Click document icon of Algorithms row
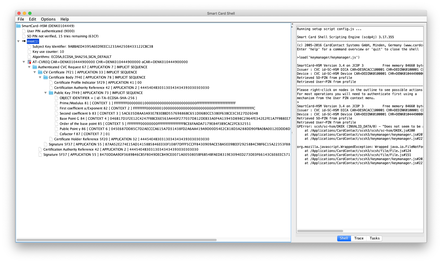 (x=29, y=57)
